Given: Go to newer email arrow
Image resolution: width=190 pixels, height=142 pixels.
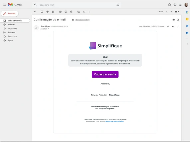Looking at the screenshot, I should click(x=166, y=12).
